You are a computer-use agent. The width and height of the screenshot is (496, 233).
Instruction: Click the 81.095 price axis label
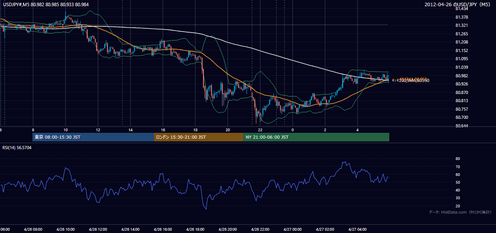(x=462, y=59)
